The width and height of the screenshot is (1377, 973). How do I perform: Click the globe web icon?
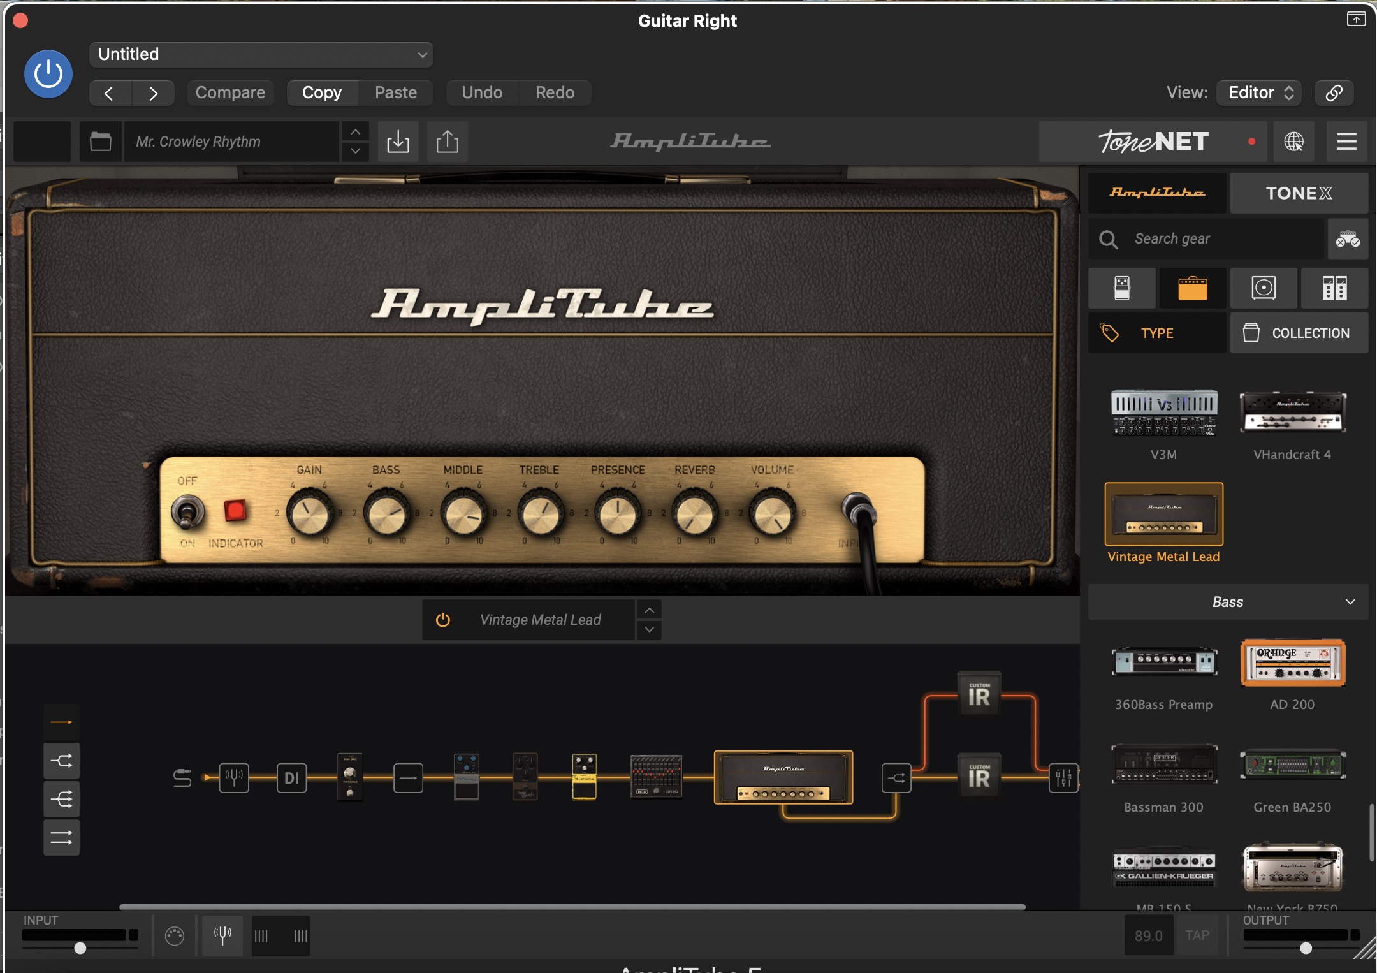pyautogui.click(x=1294, y=142)
